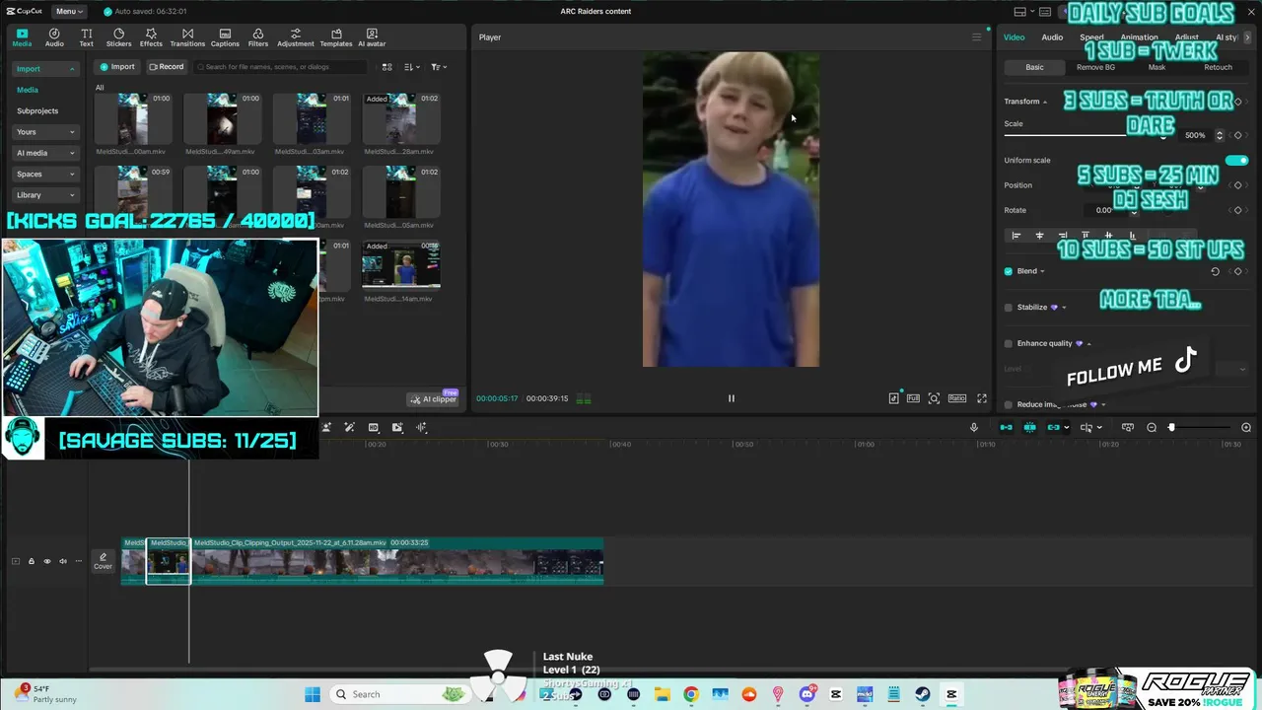
Task: Switch to the Audio properties tab
Action: click(1052, 37)
